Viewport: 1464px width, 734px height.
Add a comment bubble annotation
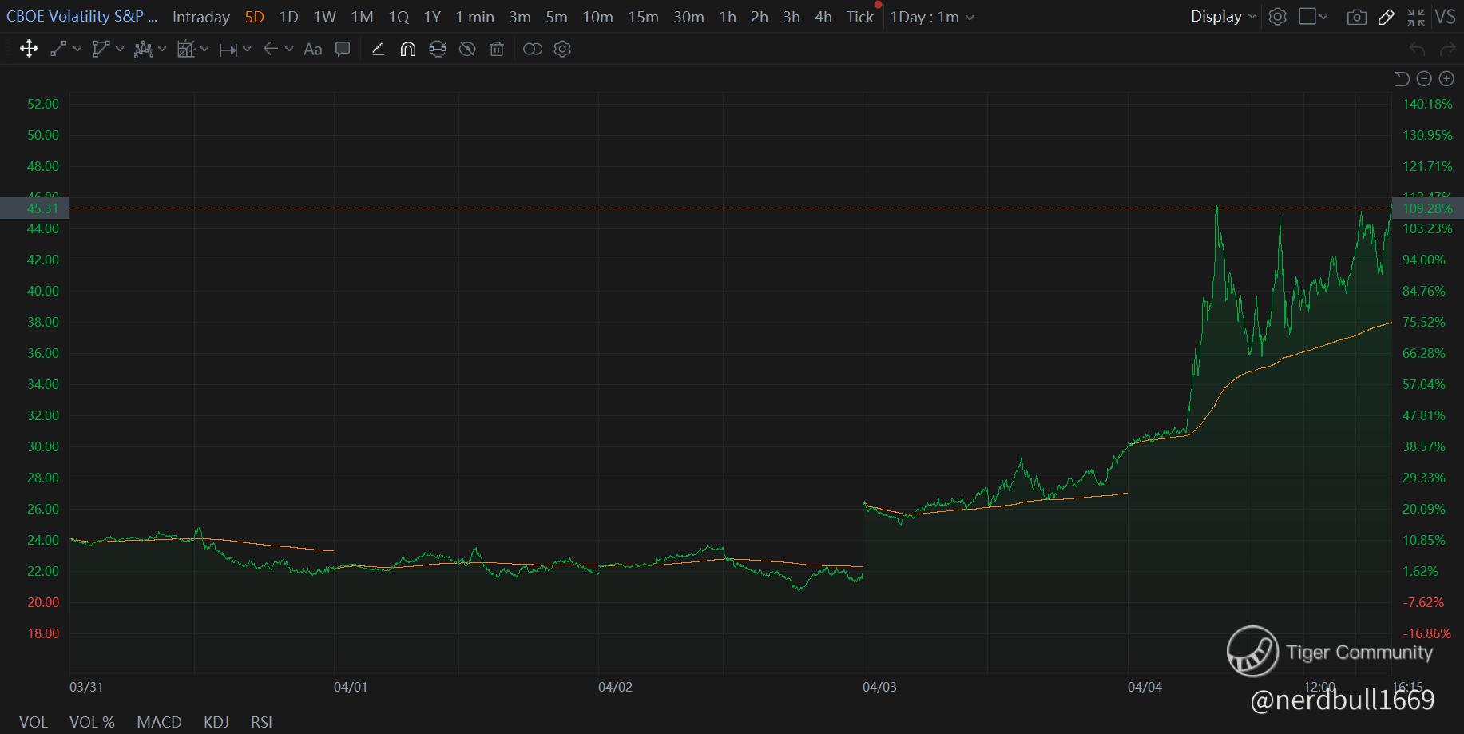click(343, 50)
